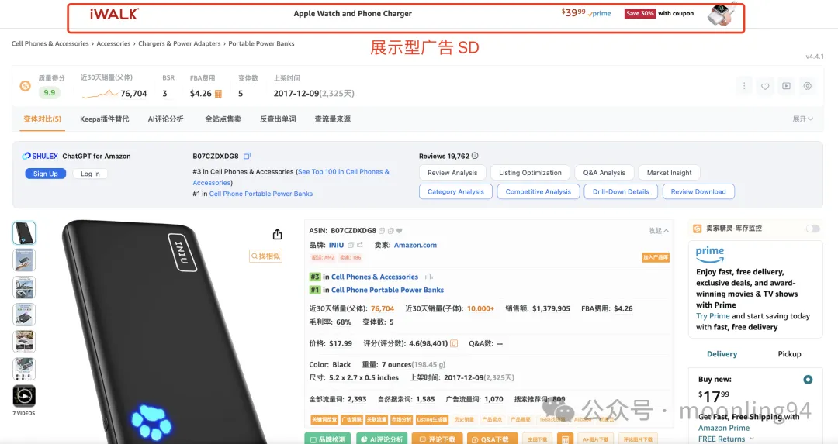Click the share icon above the product image
This screenshot has height=444, width=838.
(x=277, y=234)
